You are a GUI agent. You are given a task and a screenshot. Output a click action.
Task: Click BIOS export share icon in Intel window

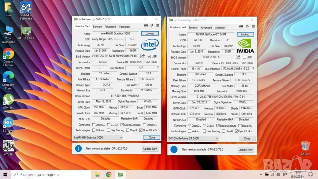pyautogui.click(x=143, y=56)
